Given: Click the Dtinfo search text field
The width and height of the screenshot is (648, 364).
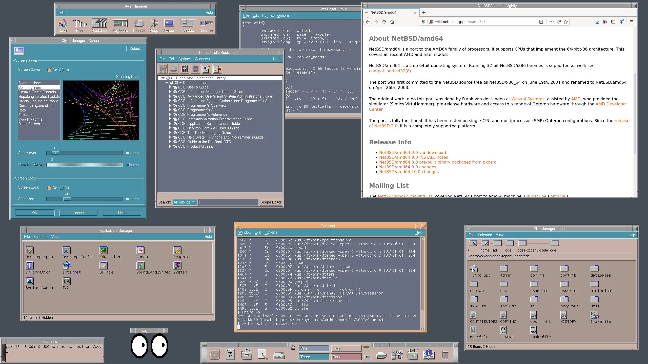Looking at the screenshot, I should pyautogui.click(x=228, y=202).
